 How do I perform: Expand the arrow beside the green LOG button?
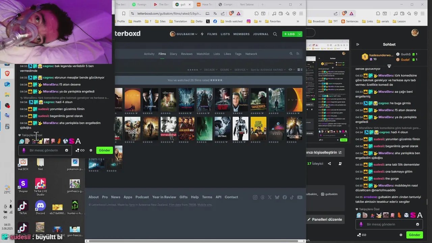[x=300, y=34]
